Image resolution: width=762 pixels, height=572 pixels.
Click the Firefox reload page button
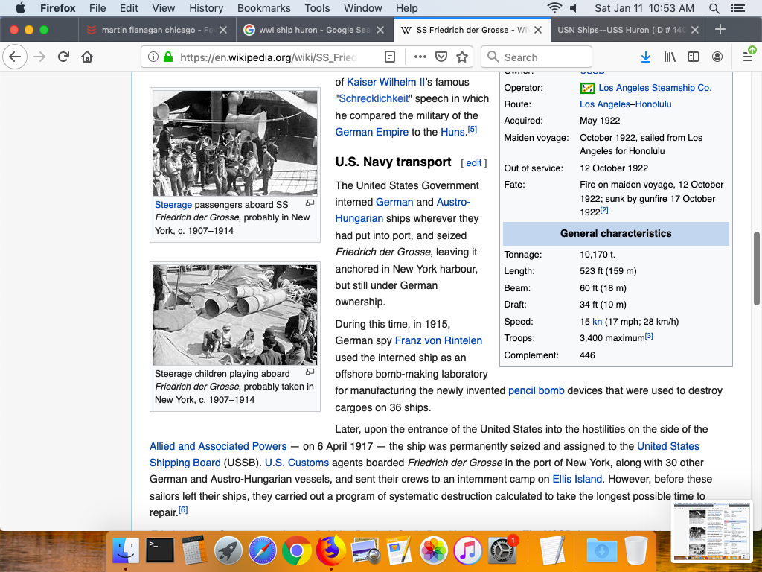click(64, 57)
